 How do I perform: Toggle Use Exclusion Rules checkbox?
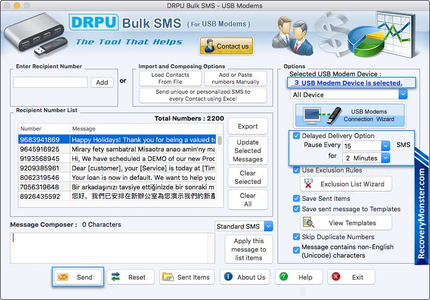click(x=296, y=170)
